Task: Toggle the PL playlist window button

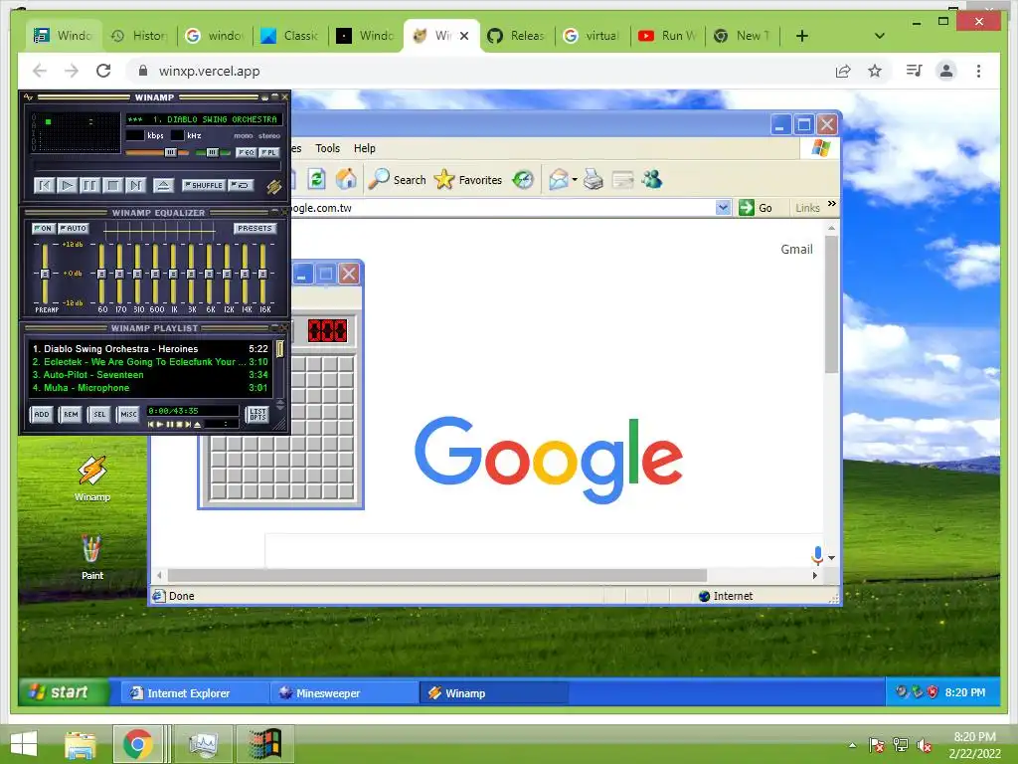Action: (x=268, y=152)
